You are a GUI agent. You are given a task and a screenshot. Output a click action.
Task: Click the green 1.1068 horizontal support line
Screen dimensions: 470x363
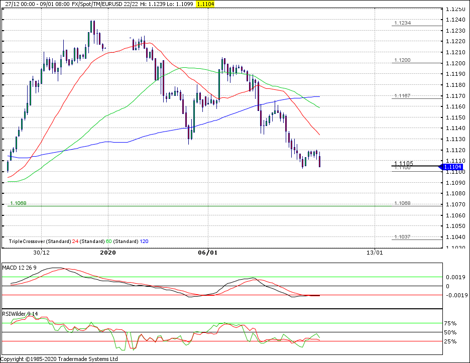click(x=199, y=206)
